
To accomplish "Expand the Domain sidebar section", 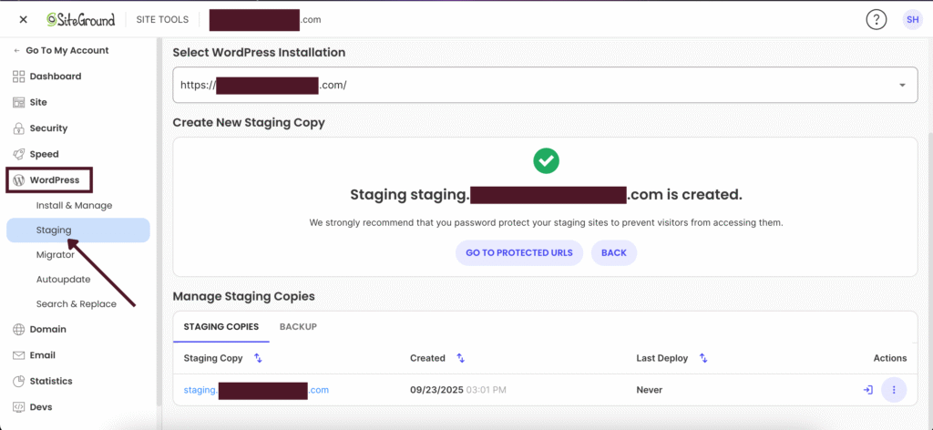I will coord(47,330).
